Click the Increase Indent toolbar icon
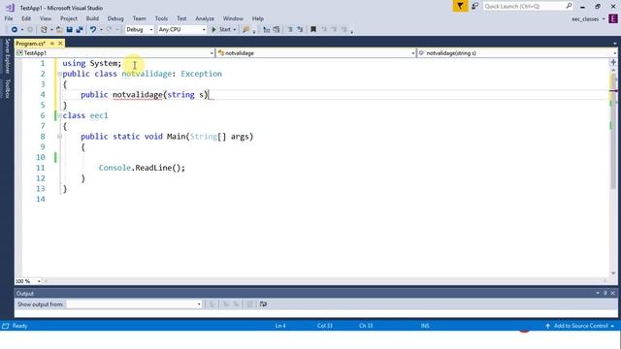621x349 pixels. pyautogui.click(x=300, y=30)
